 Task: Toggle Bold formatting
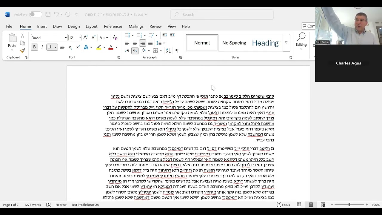point(34,47)
